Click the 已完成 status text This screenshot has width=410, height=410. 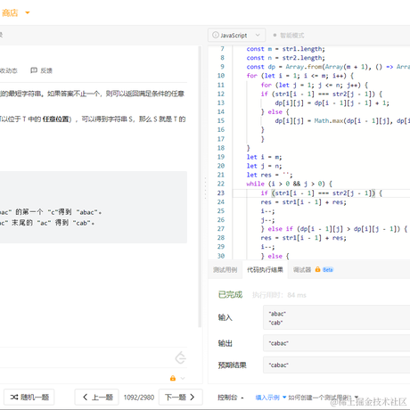pos(230,295)
